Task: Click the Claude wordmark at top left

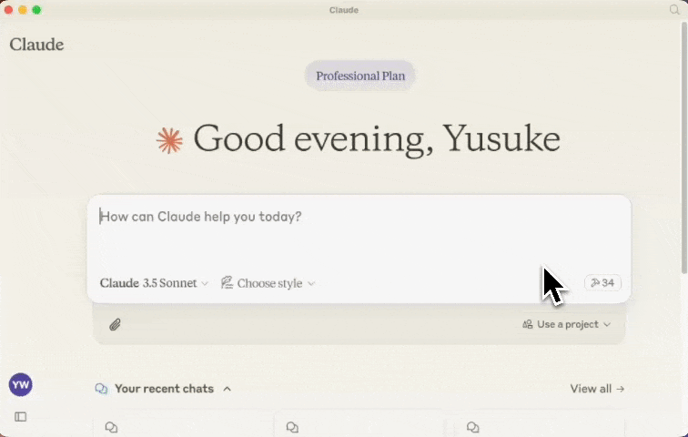Action: [36, 45]
